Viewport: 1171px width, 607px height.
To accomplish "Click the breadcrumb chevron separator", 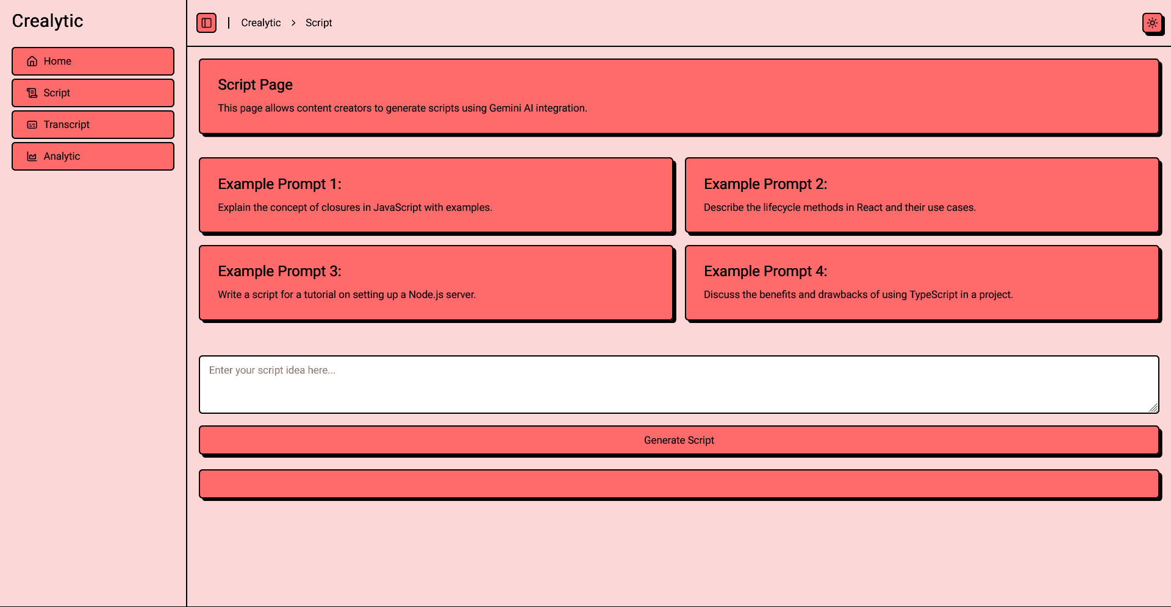I will pos(293,23).
